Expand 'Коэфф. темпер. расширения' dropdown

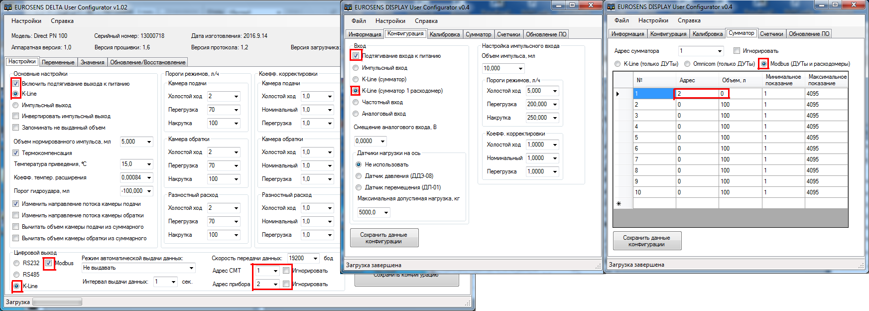pyautogui.click(x=149, y=177)
